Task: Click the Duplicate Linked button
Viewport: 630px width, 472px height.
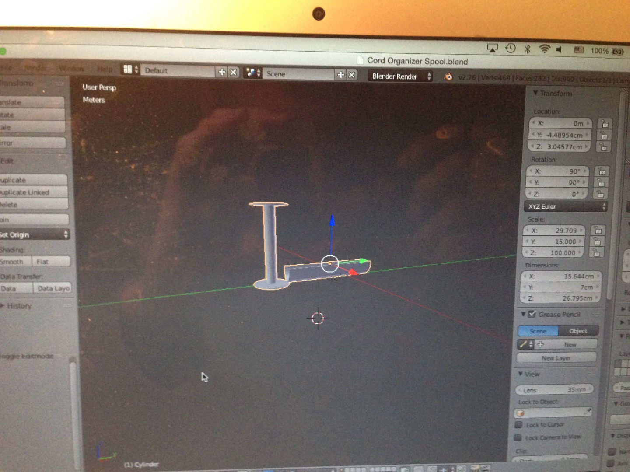Action: tap(33, 192)
